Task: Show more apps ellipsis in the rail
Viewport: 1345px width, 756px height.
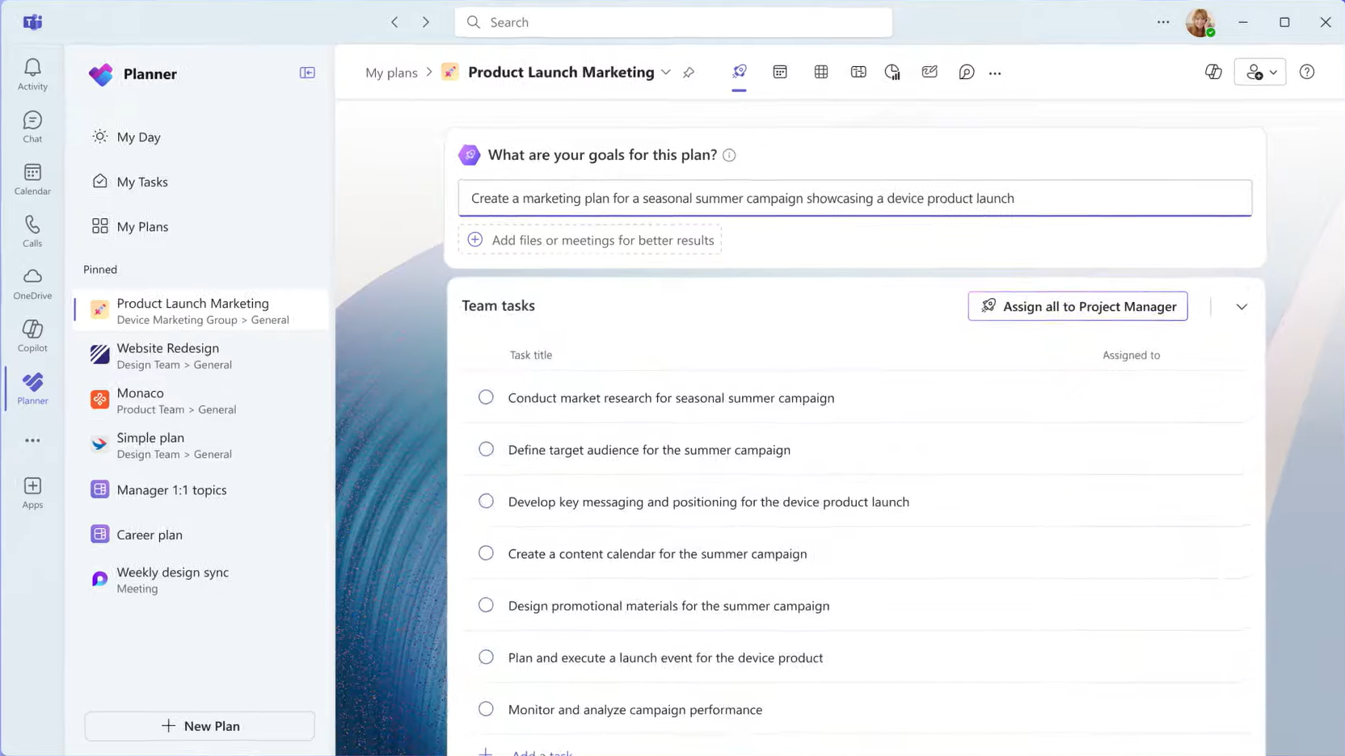Action: tap(32, 440)
